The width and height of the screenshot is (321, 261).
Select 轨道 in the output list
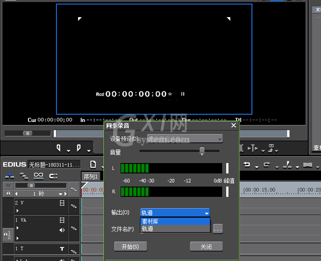(x=175, y=229)
